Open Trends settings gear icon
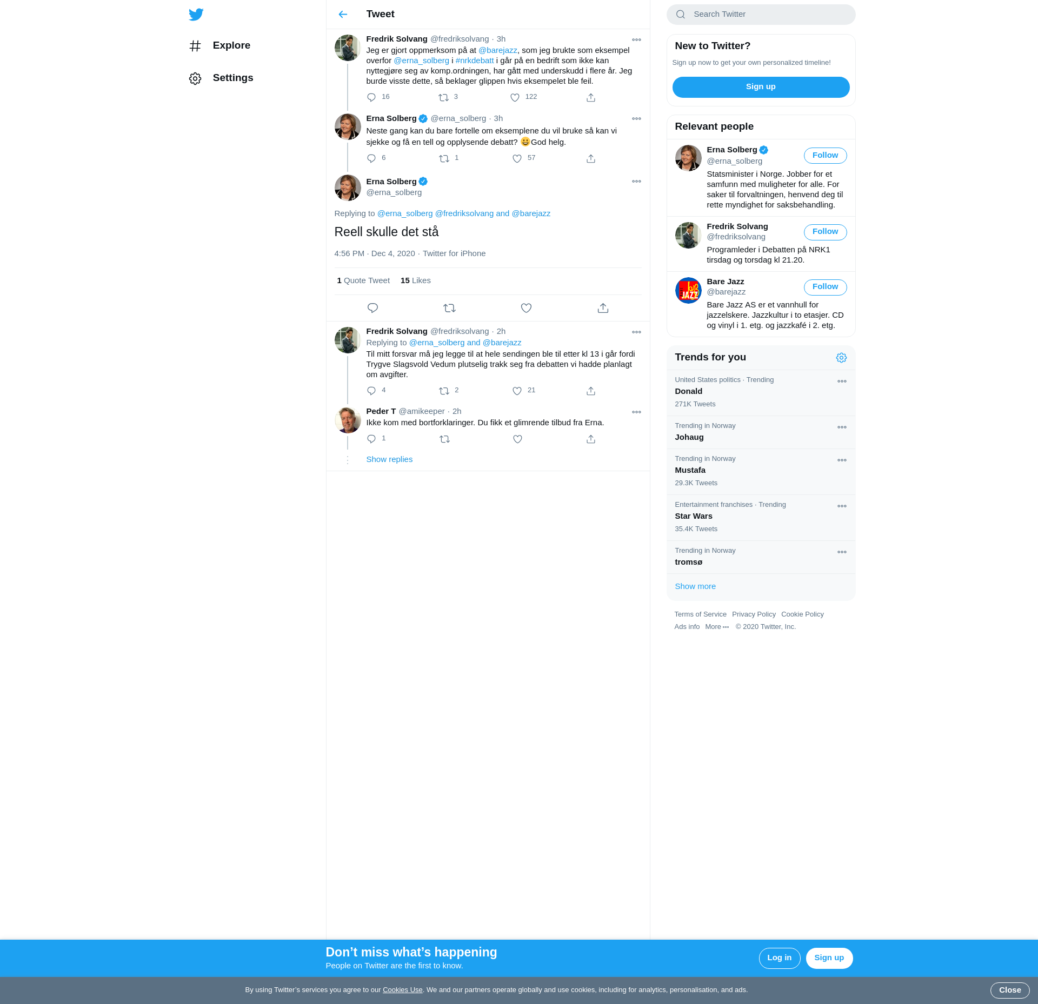The width and height of the screenshot is (1038, 1004). point(842,358)
